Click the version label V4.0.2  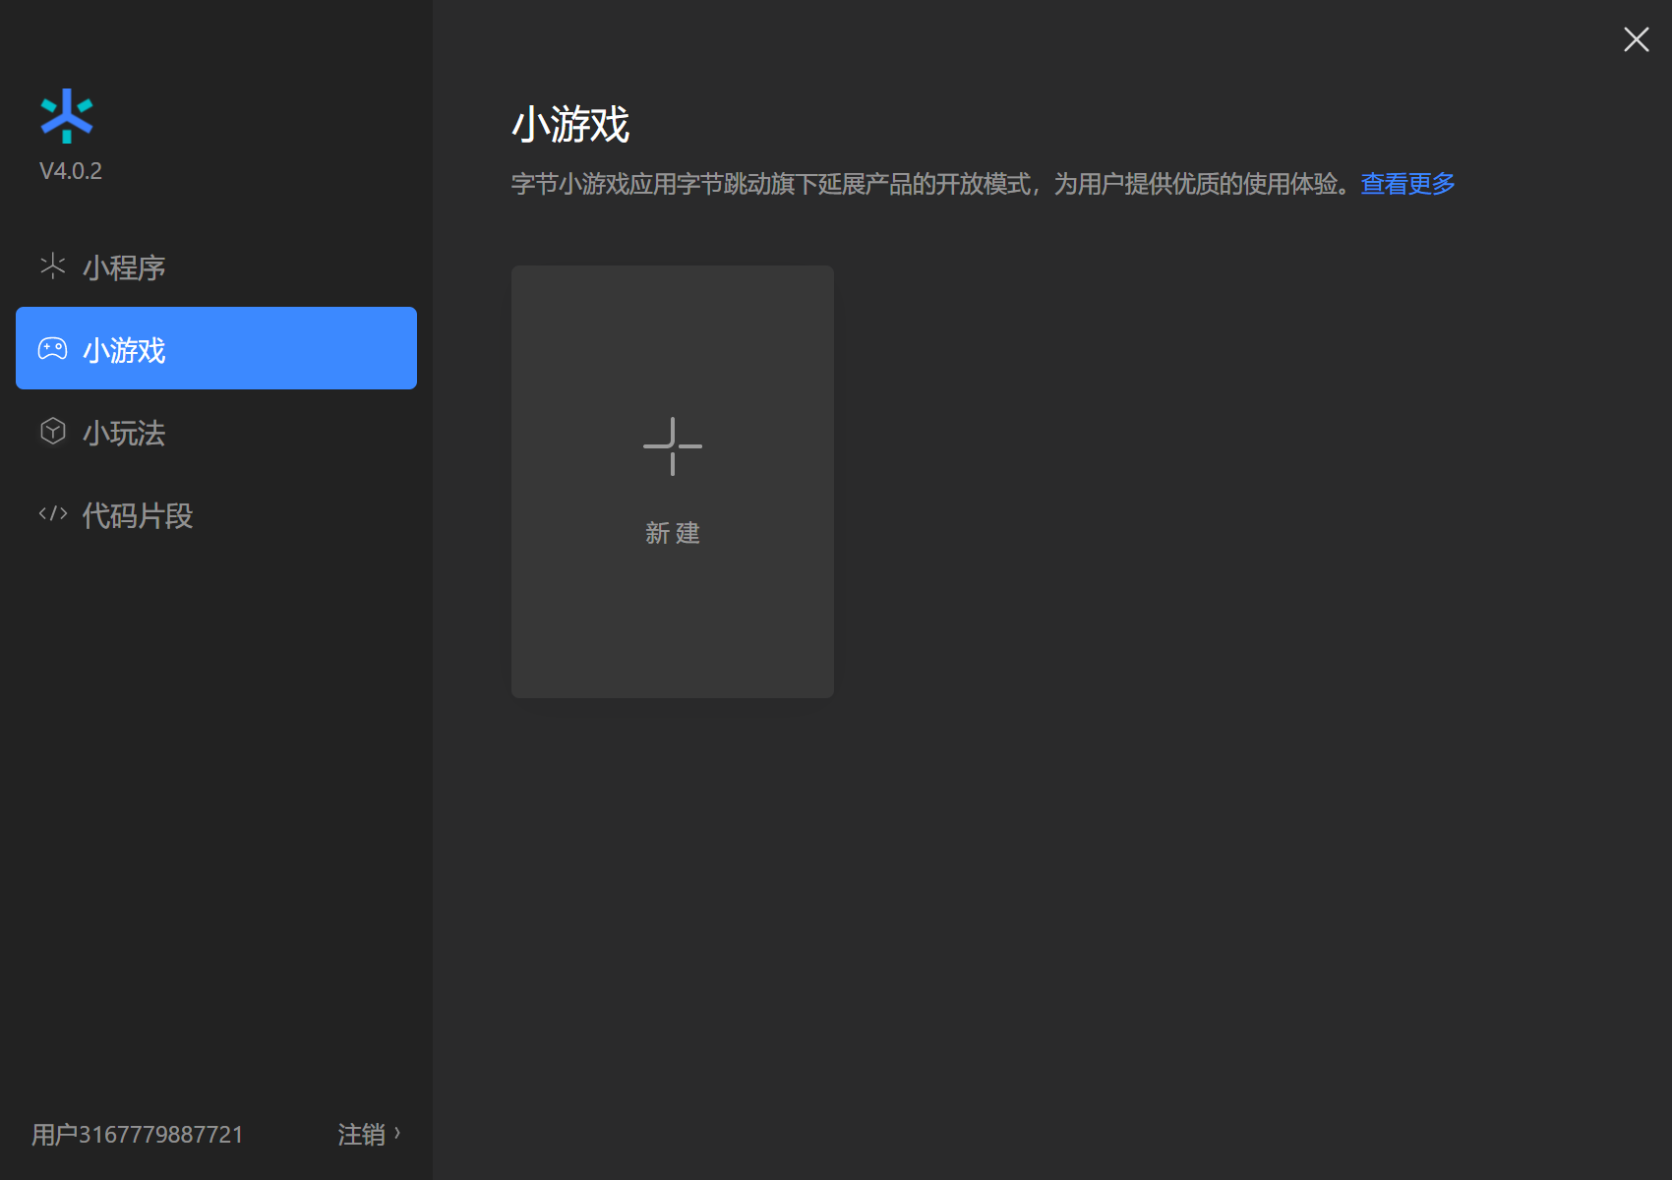coord(70,169)
